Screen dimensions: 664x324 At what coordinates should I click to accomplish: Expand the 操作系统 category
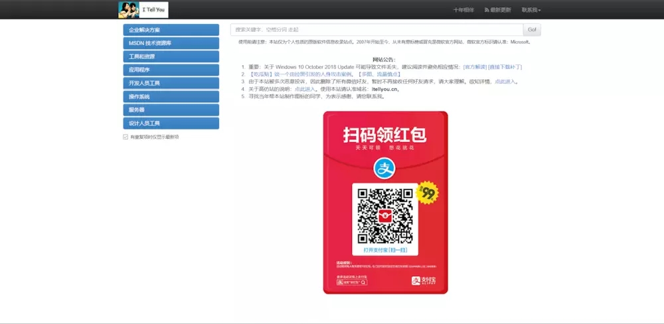coord(171,96)
